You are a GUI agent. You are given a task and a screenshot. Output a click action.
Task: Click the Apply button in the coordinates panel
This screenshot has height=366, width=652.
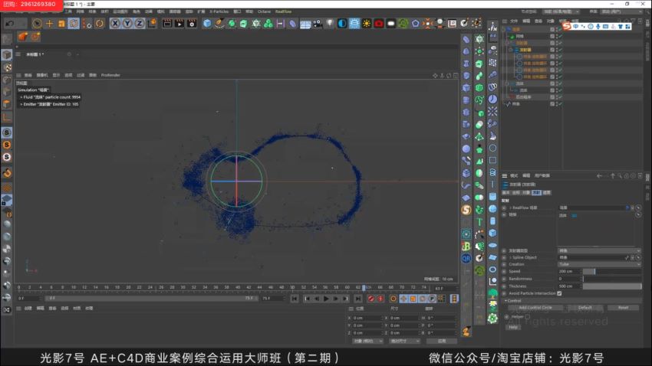(442, 341)
